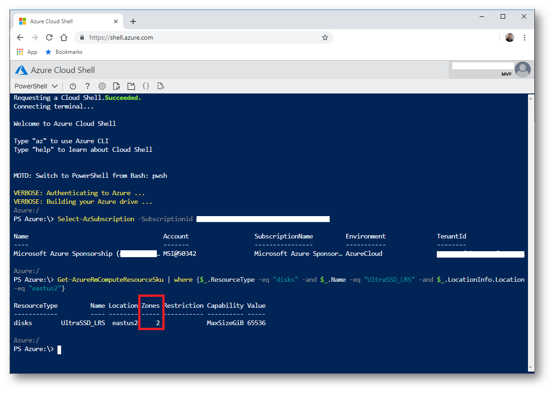Click the 'MaxSizeGiB' capability text
The width and height of the screenshot is (554, 393).
coord(225,323)
